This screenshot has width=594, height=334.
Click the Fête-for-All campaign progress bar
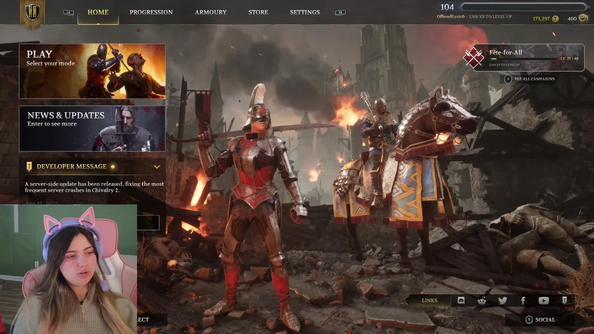(524, 59)
